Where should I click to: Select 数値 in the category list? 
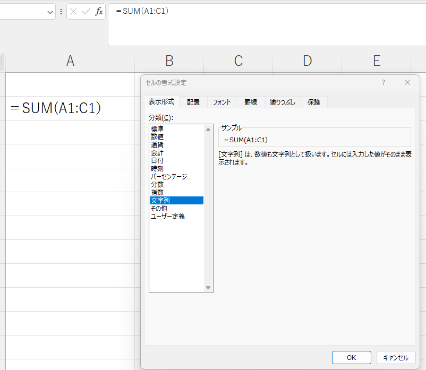coord(176,136)
